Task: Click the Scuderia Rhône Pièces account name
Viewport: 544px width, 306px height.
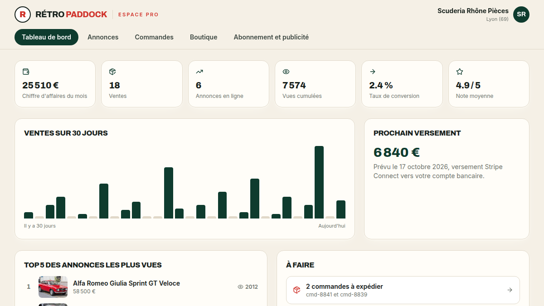Action: click(473, 11)
